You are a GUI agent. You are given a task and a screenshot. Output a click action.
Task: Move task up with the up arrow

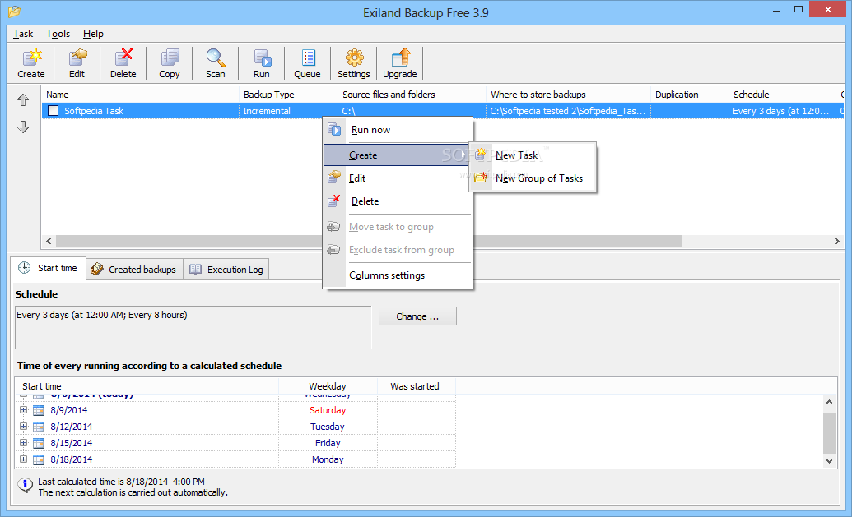[x=23, y=99]
